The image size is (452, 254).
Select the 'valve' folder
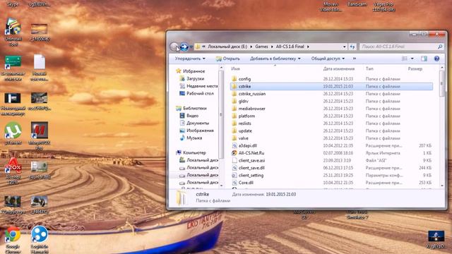tap(243, 138)
